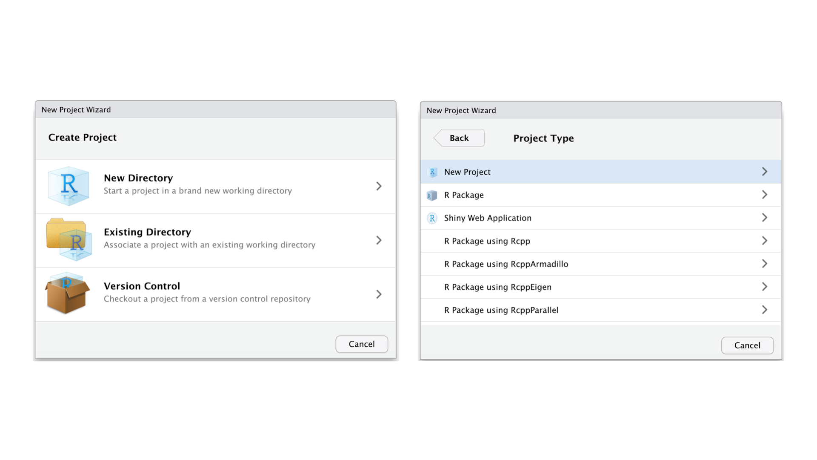Open the R Package using Rcpp chevron
The width and height of the screenshot is (817, 460).
[764, 241]
